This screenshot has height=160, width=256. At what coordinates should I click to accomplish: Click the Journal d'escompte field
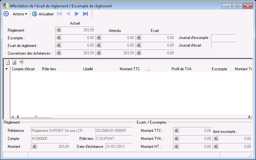pos(224,38)
